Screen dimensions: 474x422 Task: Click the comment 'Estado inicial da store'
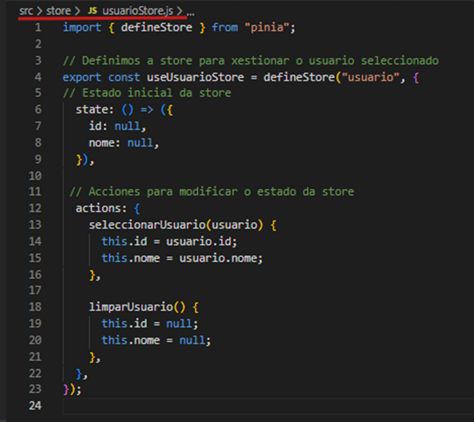coord(147,93)
